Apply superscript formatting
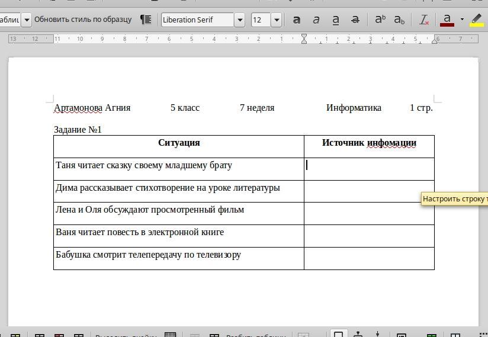 point(380,20)
